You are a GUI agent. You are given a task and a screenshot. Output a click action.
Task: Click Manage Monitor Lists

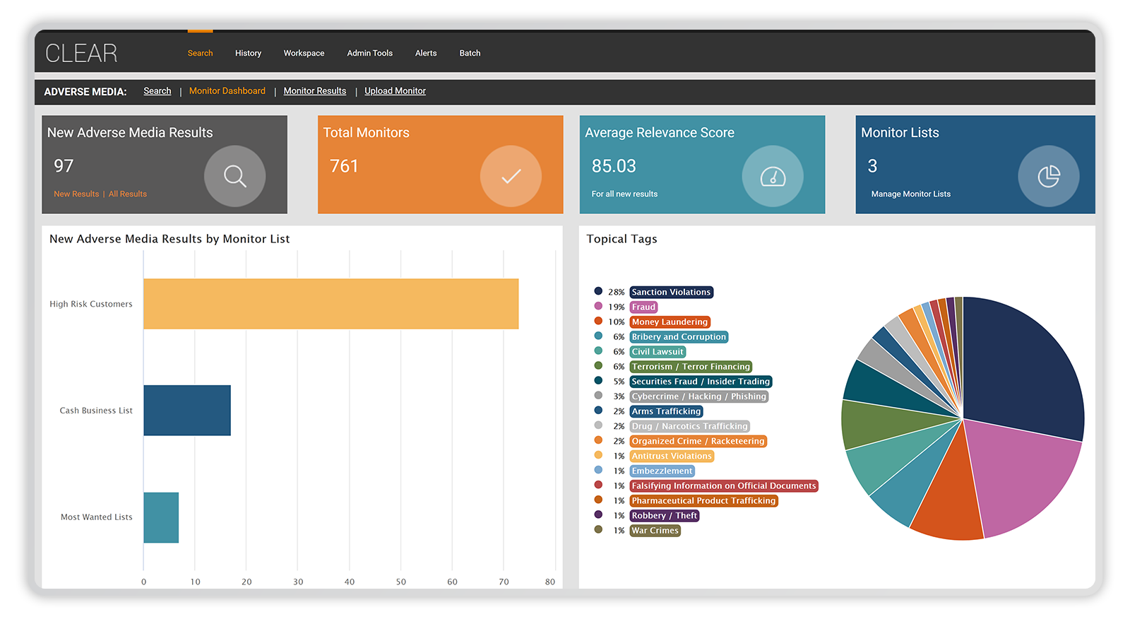(910, 194)
